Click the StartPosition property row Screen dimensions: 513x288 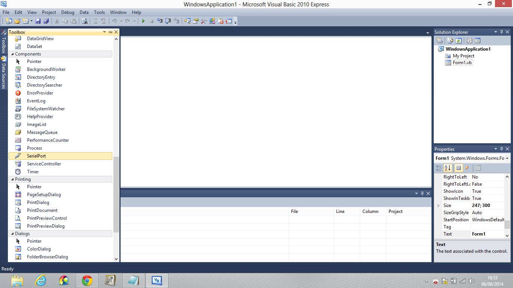point(473,220)
